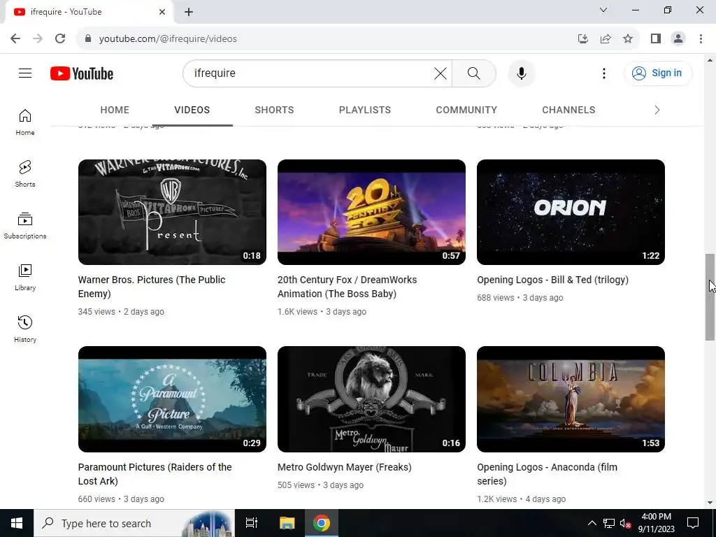Image resolution: width=716 pixels, height=537 pixels.
Task: Go back with the browser back arrow
Action: point(15,38)
